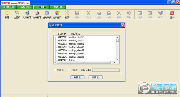Select row 000E011A tooltips_class32
This screenshot has width=180, height=97.
point(71,44)
